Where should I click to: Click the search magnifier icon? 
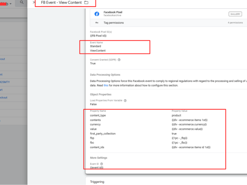coord(22,2)
